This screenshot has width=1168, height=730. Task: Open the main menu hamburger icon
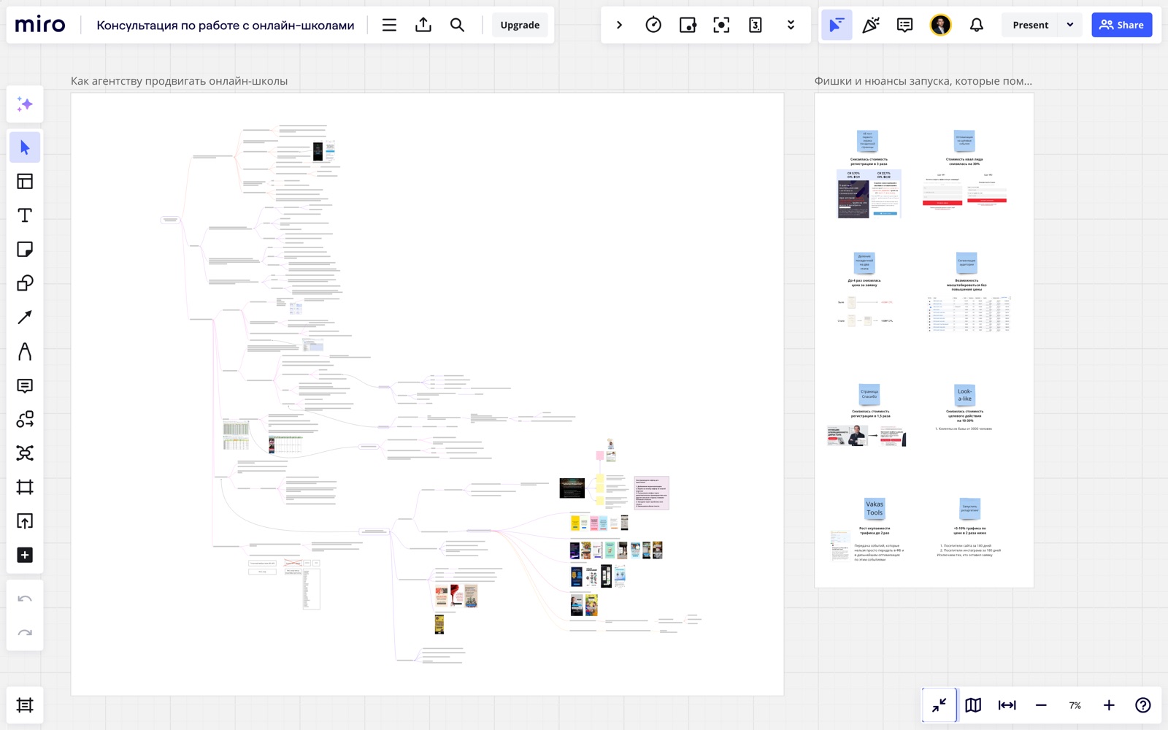tap(389, 25)
